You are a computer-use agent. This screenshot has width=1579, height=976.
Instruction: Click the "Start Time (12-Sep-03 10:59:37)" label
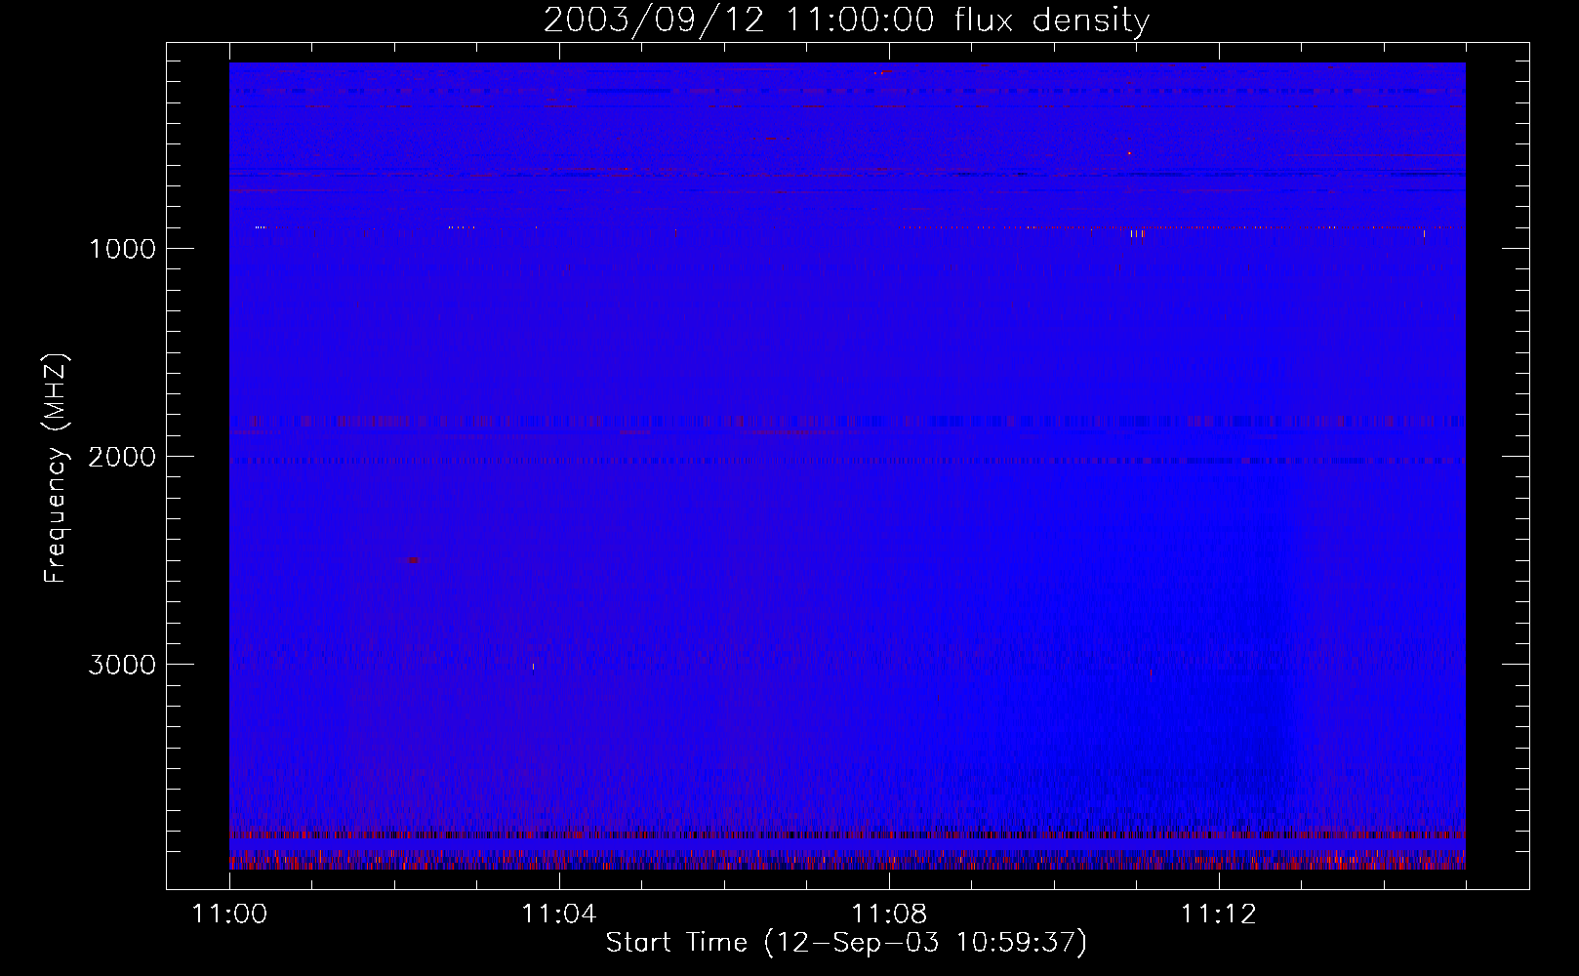[x=846, y=943]
